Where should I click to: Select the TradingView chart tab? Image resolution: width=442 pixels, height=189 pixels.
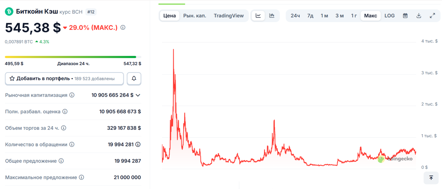[229, 16]
